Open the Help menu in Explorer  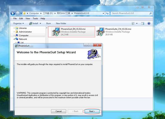pos(43,19)
